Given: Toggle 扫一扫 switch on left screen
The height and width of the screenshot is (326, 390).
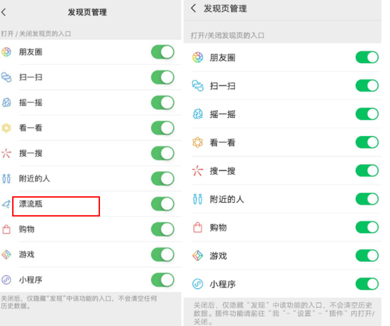Looking at the screenshot, I should coord(163,77).
